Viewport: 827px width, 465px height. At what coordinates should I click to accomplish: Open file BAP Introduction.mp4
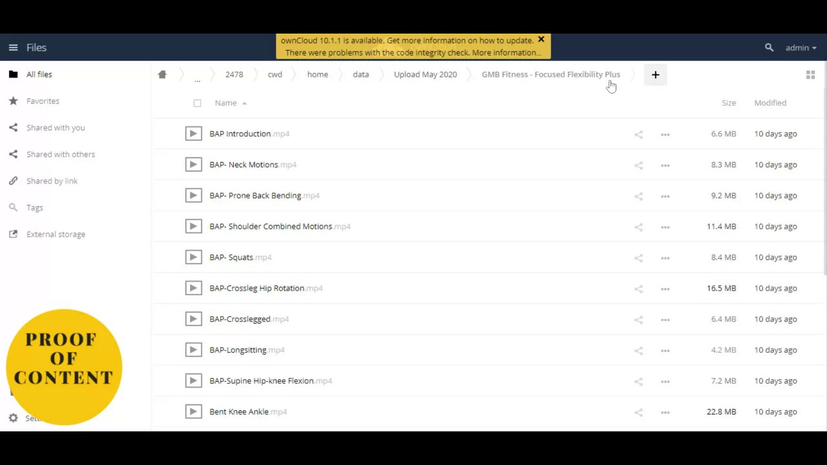[249, 134]
